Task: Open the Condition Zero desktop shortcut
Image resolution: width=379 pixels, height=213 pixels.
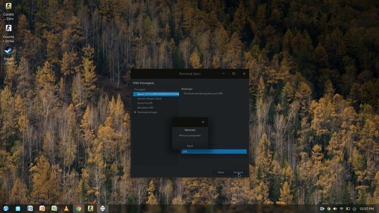Action: 8,11
